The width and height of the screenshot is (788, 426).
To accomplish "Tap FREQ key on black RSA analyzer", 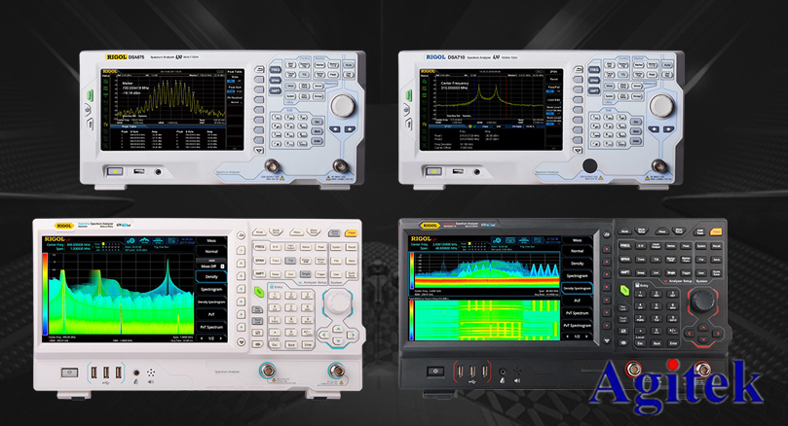I will (x=625, y=245).
